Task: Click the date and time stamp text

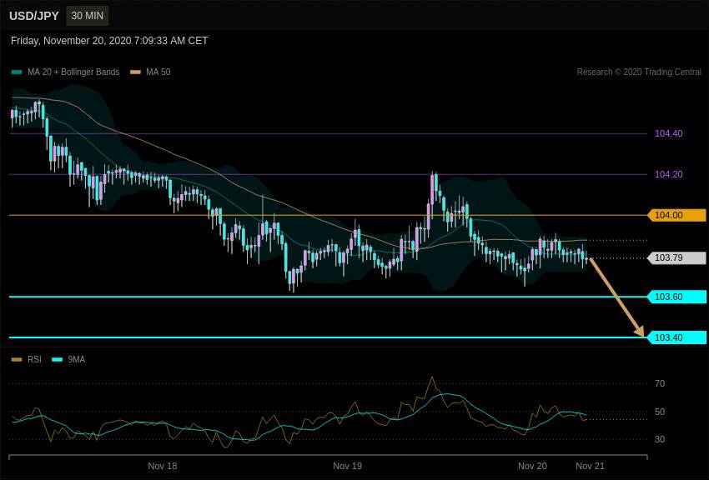Action: pos(109,41)
